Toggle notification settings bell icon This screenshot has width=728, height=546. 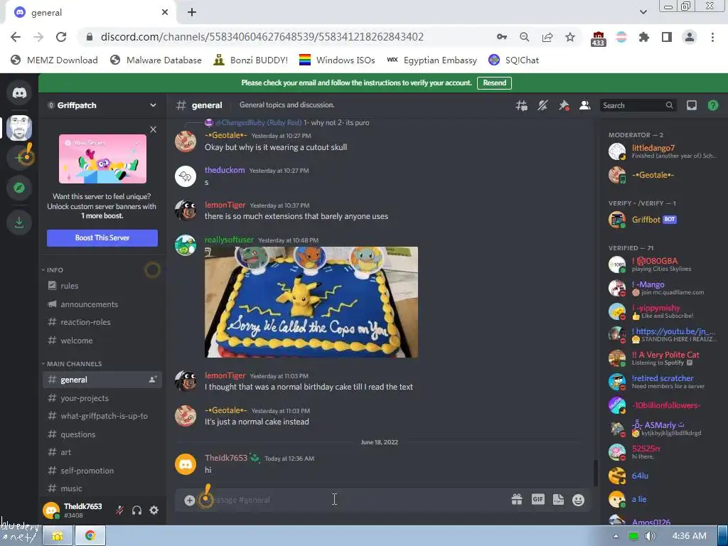(542, 105)
